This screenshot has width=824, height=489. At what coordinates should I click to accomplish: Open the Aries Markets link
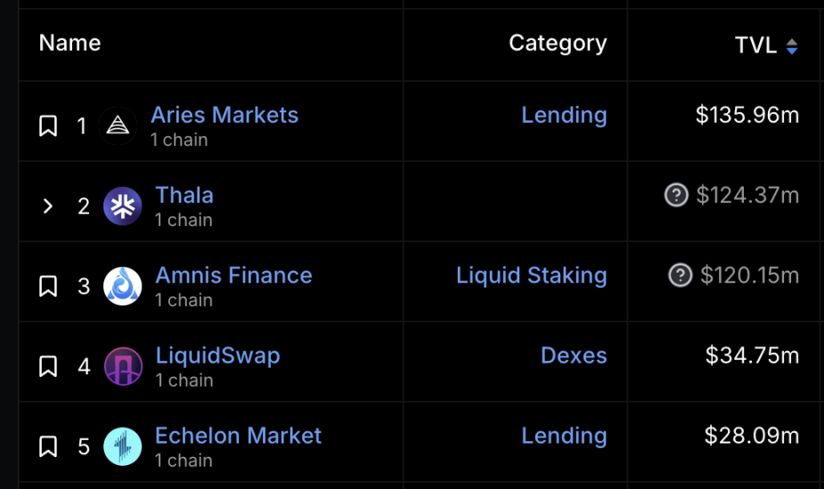coord(224,115)
